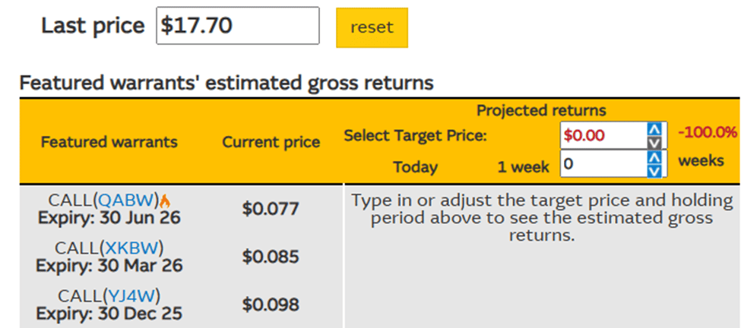Focus the holding period weeks input
This screenshot has width=741, height=328.
point(602,164)
